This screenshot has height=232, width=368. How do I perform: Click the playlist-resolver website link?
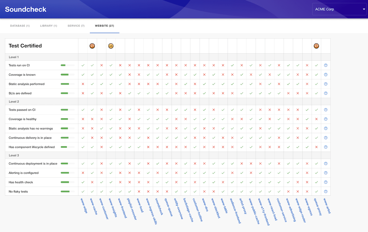[132, 209]
